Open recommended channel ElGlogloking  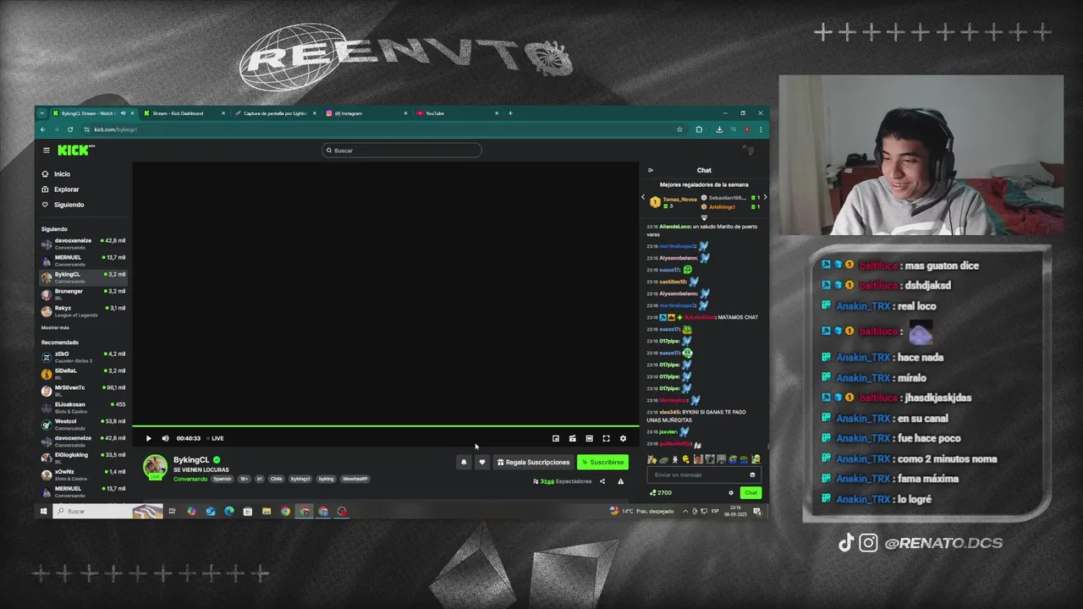point(84,458)
